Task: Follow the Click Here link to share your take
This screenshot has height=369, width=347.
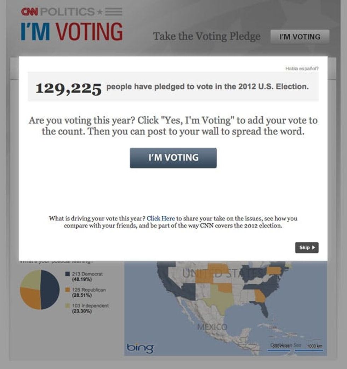Action: 161,218
